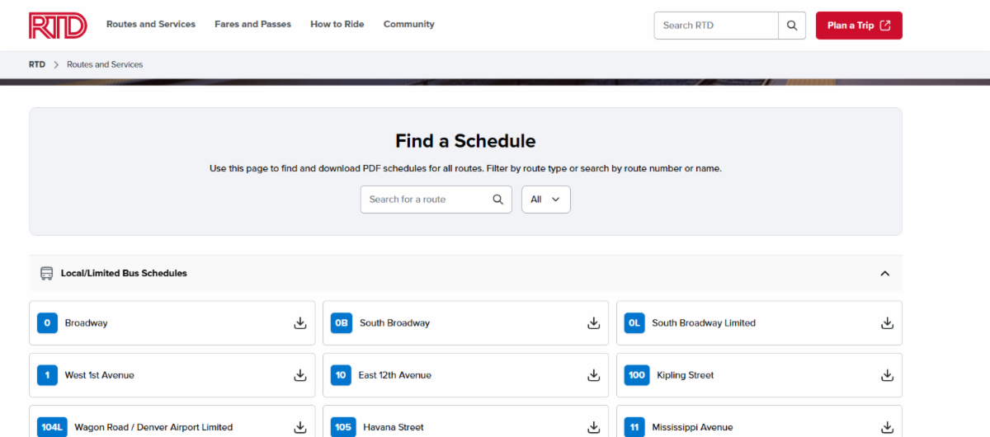The image size is (990, 437).
Task: Download the South Broadway 0B schedule PDF
Action: [x=593, y=323]
